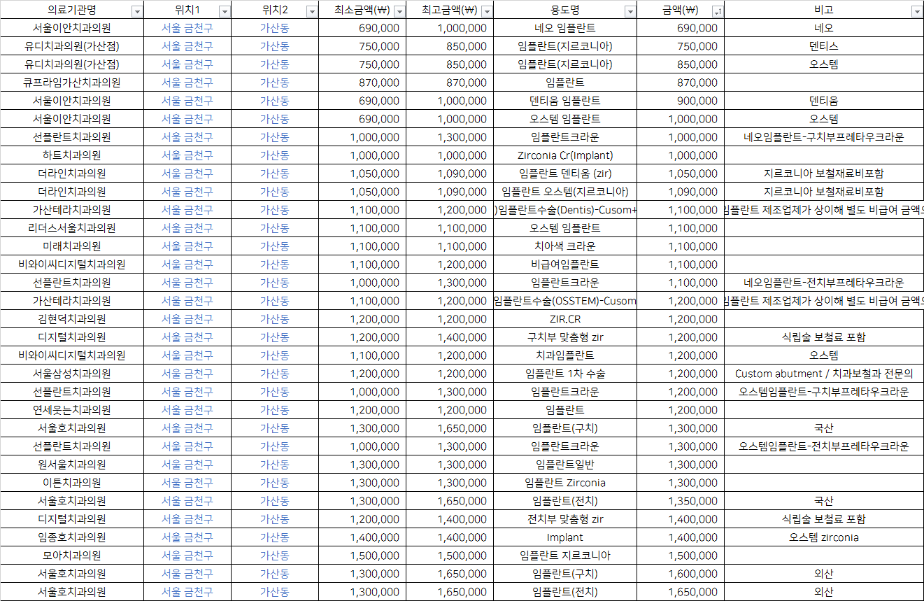Select the 덴티움 cell in 비고 column
Image resolution: width=924 pixels, height=601 pixels.
click(x=824, y=101)
